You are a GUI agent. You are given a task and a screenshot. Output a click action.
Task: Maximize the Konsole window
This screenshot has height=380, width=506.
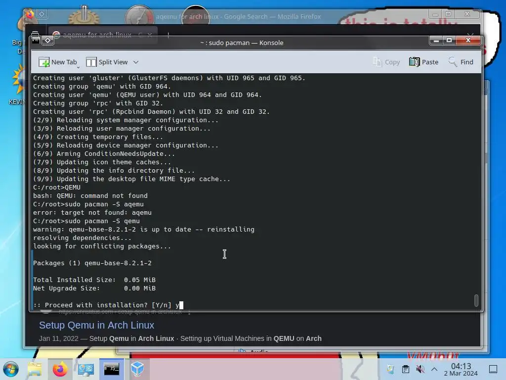pyautogui.click(x=449, y=40)
